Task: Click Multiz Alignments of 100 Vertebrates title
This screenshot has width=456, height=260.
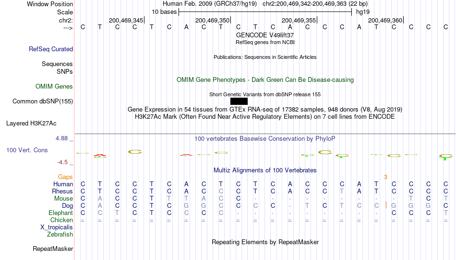Action: pyautogui.click(x=265, y=170)
